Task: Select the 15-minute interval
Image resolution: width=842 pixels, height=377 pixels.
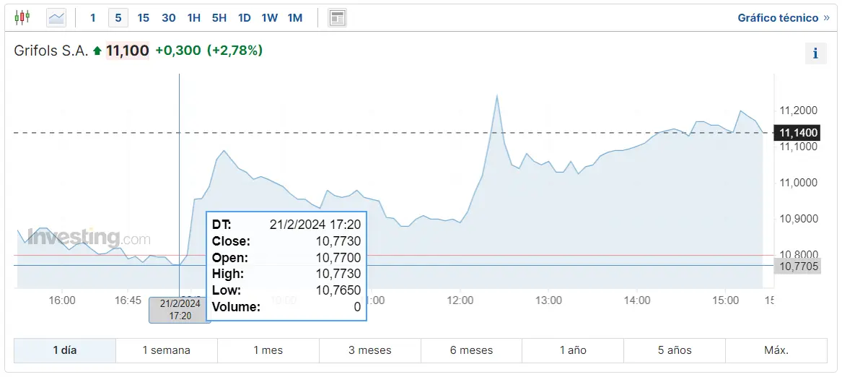Action: tap(143, 17)
